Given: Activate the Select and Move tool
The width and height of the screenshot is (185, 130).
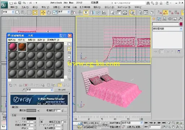Looking at the screenshot, I should point(43,13).
